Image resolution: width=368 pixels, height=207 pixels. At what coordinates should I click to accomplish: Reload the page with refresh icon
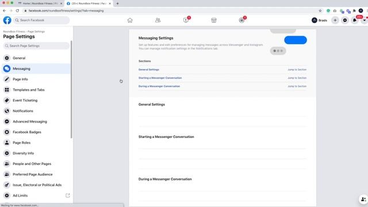17,10
